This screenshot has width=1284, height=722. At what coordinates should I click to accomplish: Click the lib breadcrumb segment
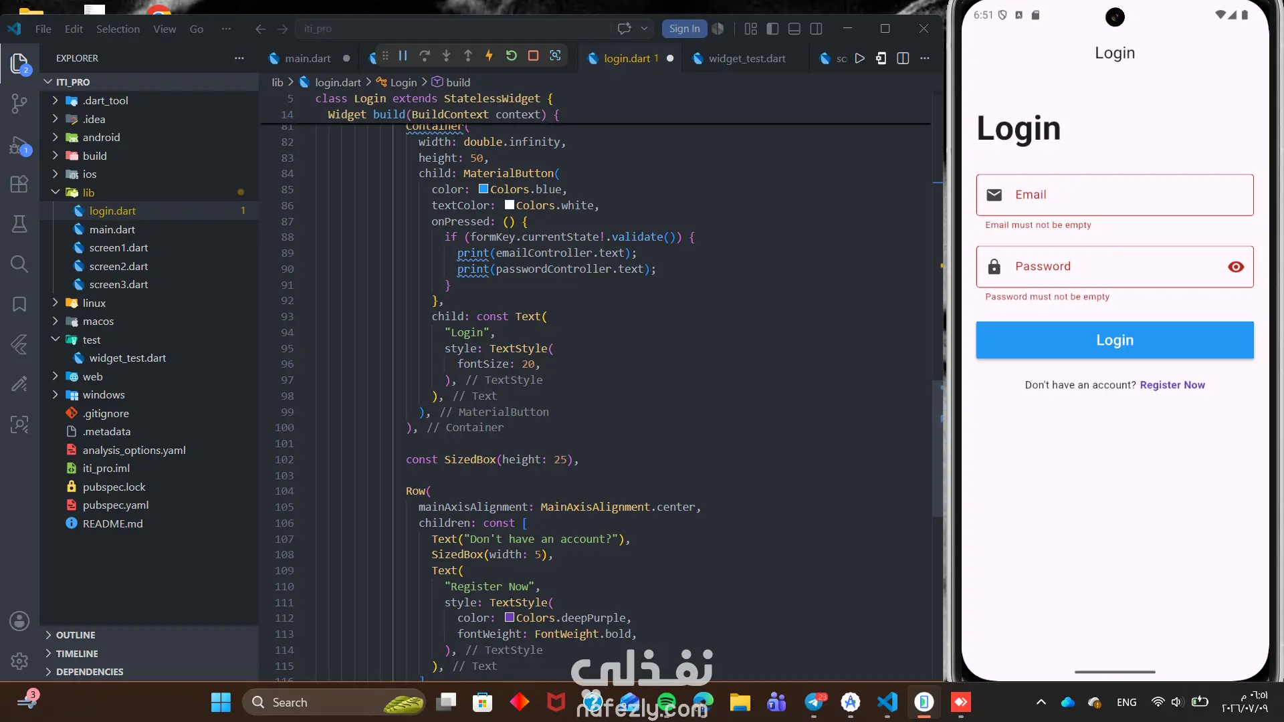[278, 82]
